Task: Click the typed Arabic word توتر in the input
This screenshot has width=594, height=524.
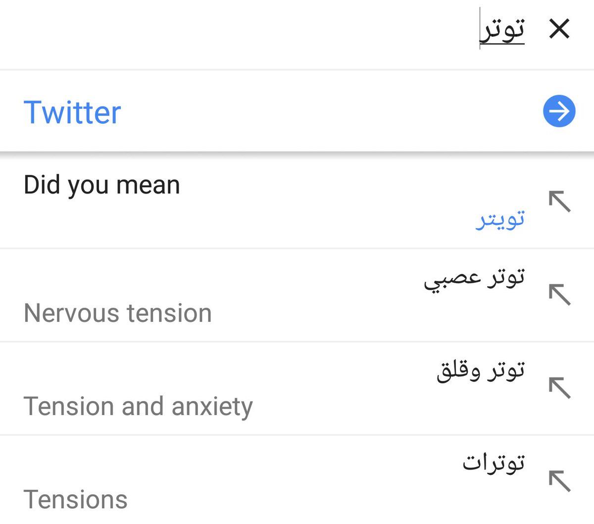Action: [x=503, y=30]
